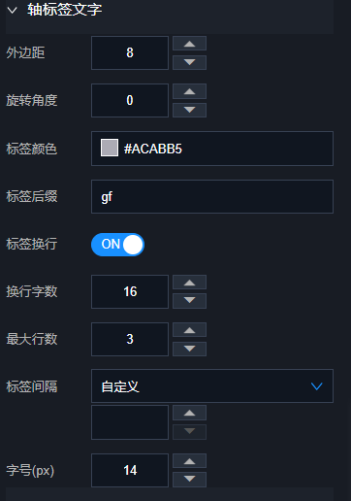Increase 换行字数 with the up arrow

pos(189,283)
